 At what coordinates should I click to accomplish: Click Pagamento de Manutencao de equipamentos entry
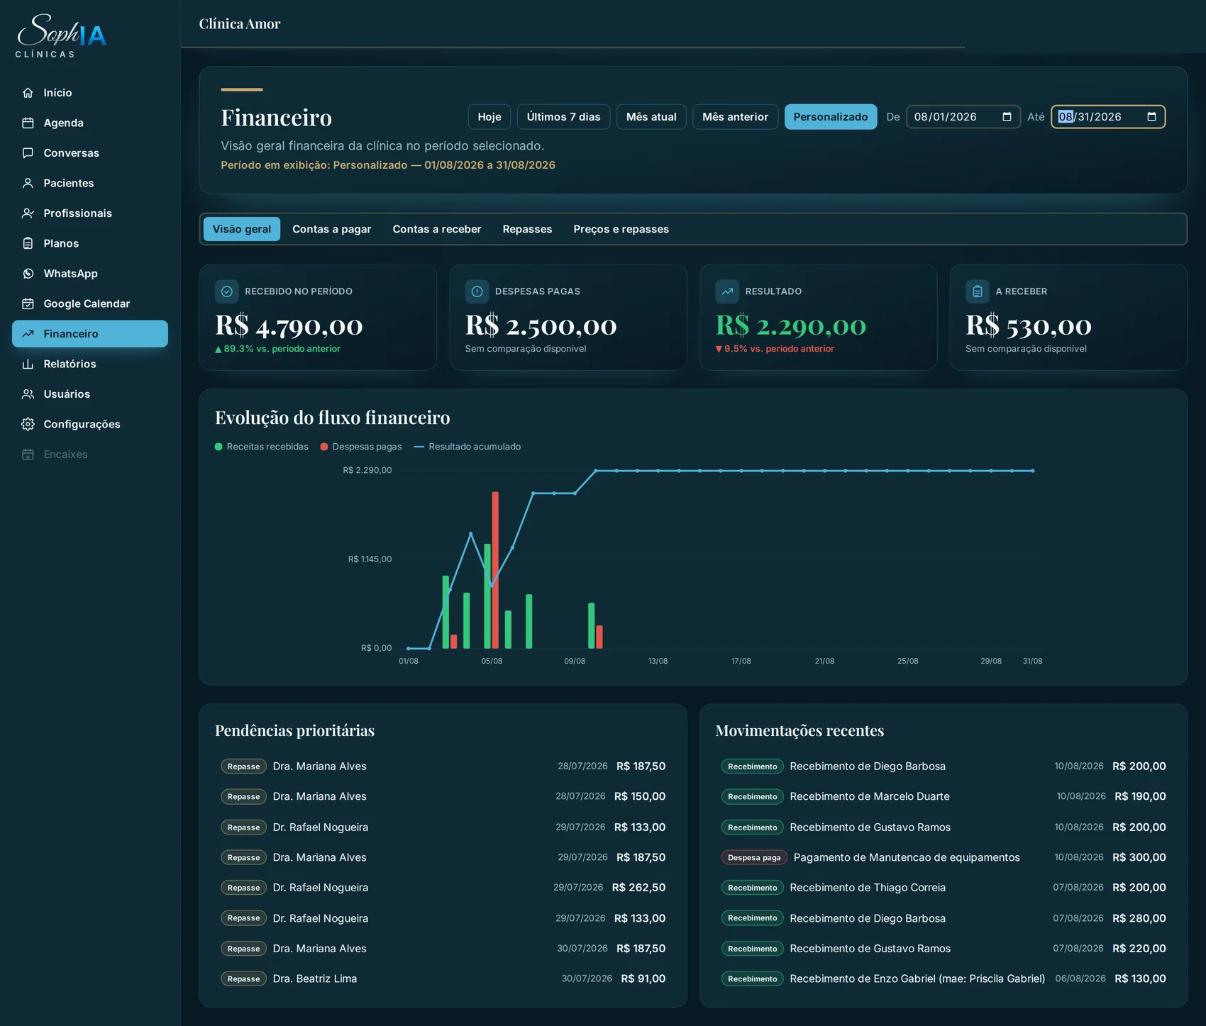pos(944,857)
